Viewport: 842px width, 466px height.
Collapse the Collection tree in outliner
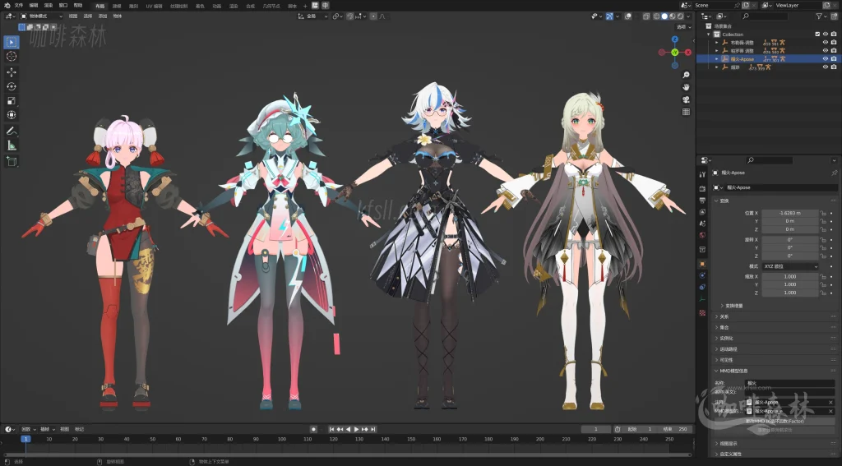(x=709, y=35)
